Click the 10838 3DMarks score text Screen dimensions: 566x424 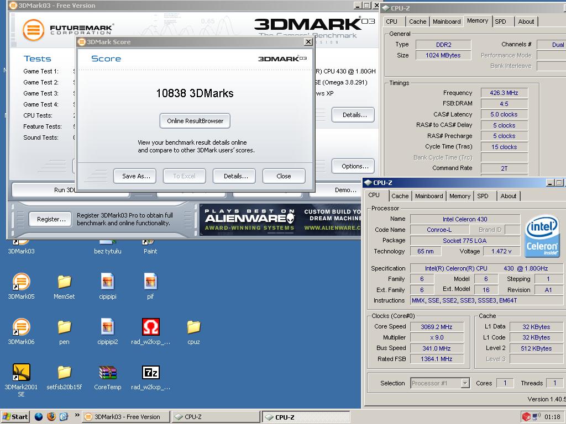click(195, 93)
